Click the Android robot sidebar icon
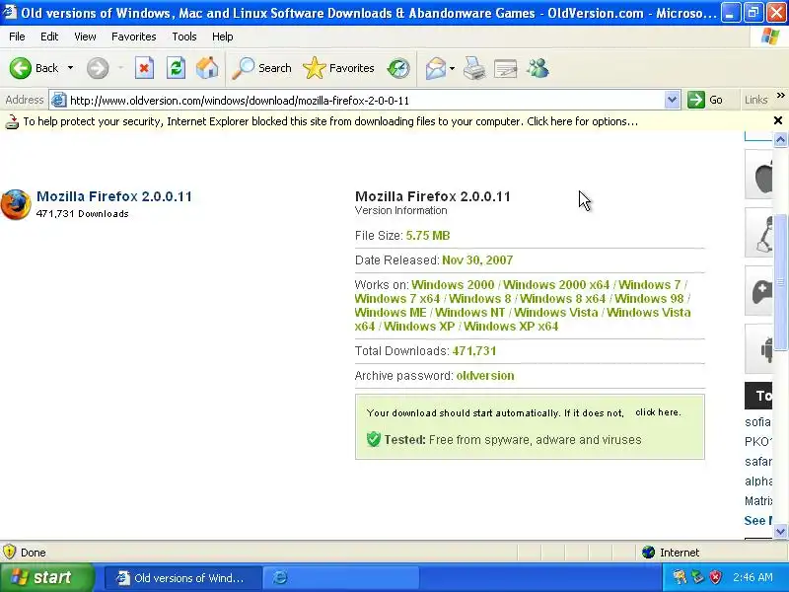Image resolution: width=789 pixels, height=592 pixels. coord(759,349)
